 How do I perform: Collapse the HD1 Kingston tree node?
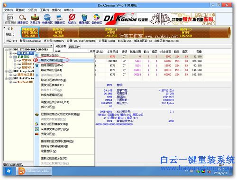point(7,71)
